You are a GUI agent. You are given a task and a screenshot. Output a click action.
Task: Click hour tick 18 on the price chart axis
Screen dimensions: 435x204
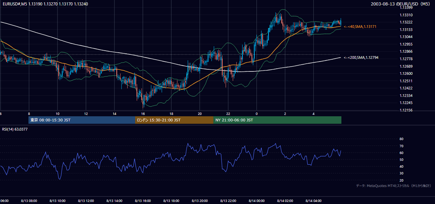[171, 114]
